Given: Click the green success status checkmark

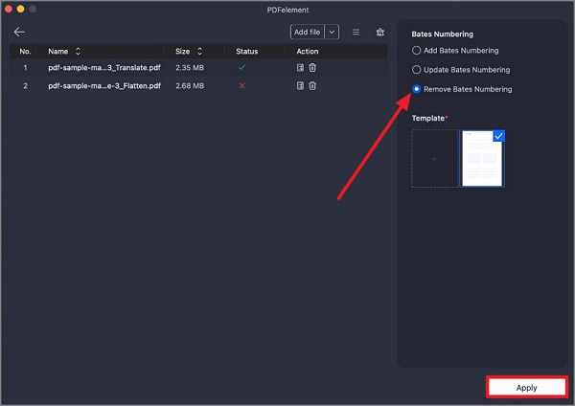Looking at the screenshot, I should (241, 67).
